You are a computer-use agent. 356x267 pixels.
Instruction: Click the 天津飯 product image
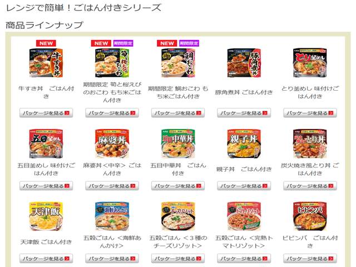point(46,216)
